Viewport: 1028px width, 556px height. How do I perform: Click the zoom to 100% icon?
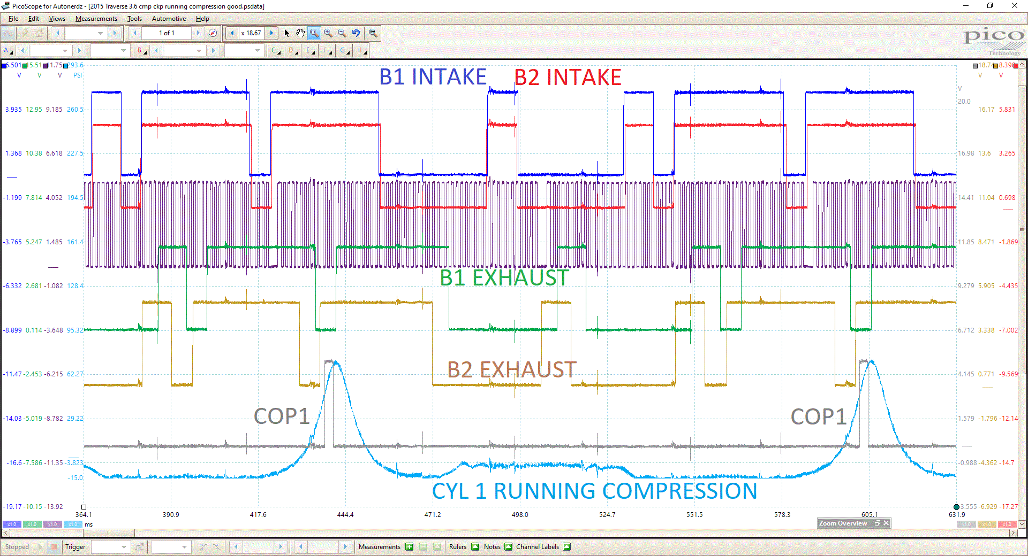click(x=373, y=33)
